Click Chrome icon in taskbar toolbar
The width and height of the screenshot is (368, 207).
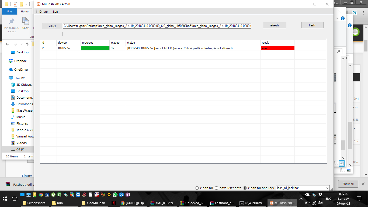point(41,195)
